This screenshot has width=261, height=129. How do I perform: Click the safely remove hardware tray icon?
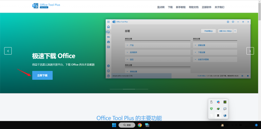click(211, 102)
